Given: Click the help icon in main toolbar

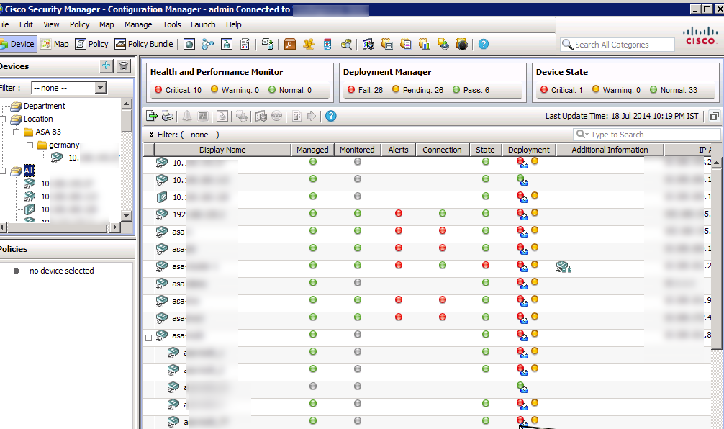Looking at the screenshot, I should pos(483,44).
